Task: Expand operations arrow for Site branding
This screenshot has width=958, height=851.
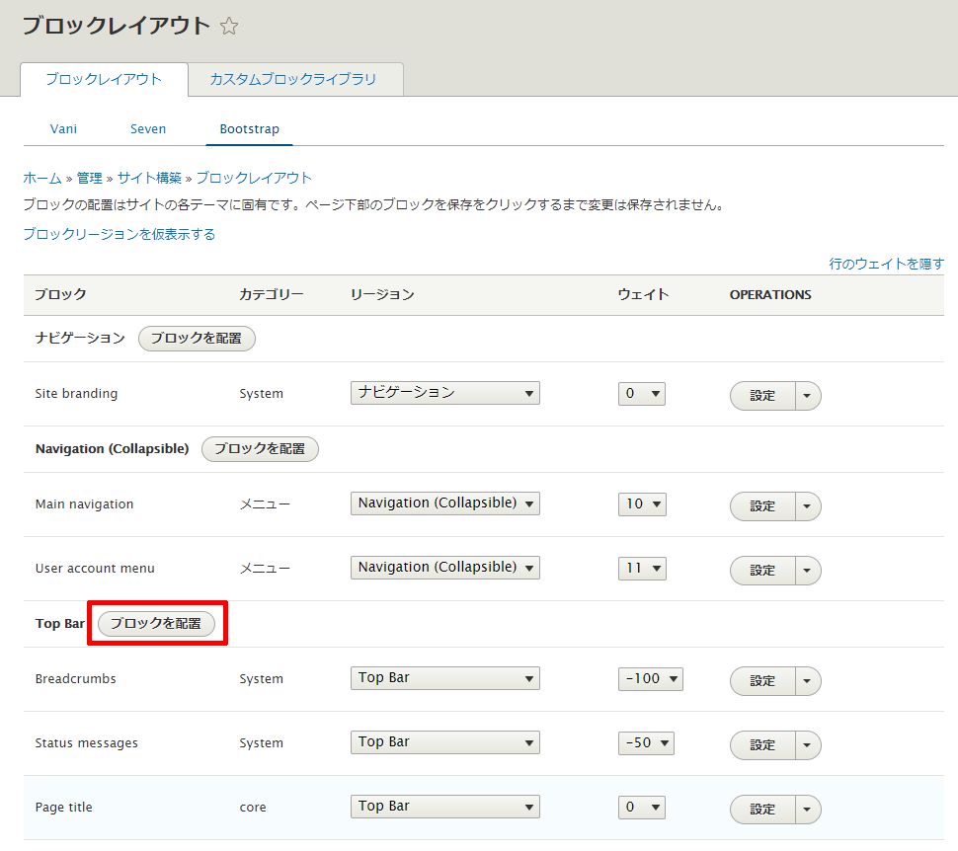Action: (808, 396)
